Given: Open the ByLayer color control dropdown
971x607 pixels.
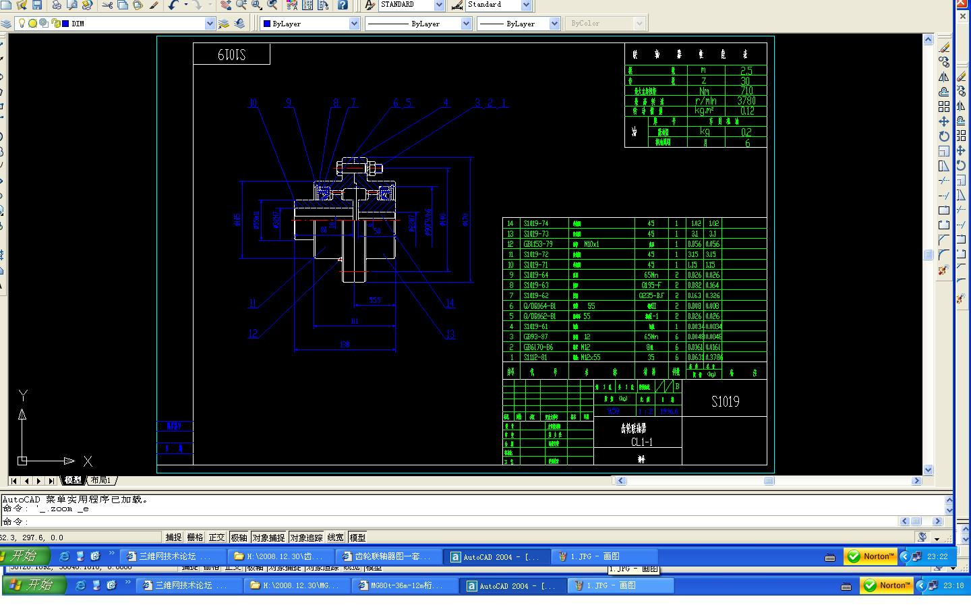Looking at the screenshot, I should (354, 24).
